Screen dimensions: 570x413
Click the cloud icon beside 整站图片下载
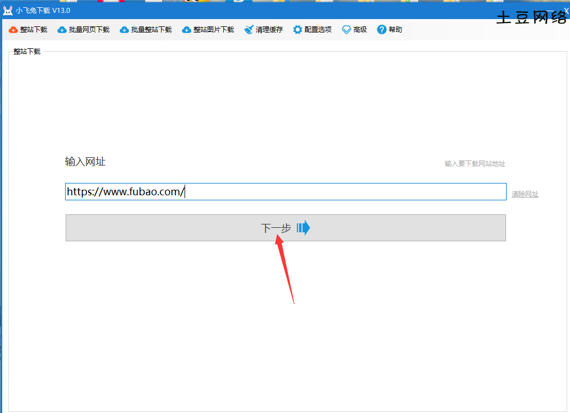pyautogui.click(x=186, y=30)
